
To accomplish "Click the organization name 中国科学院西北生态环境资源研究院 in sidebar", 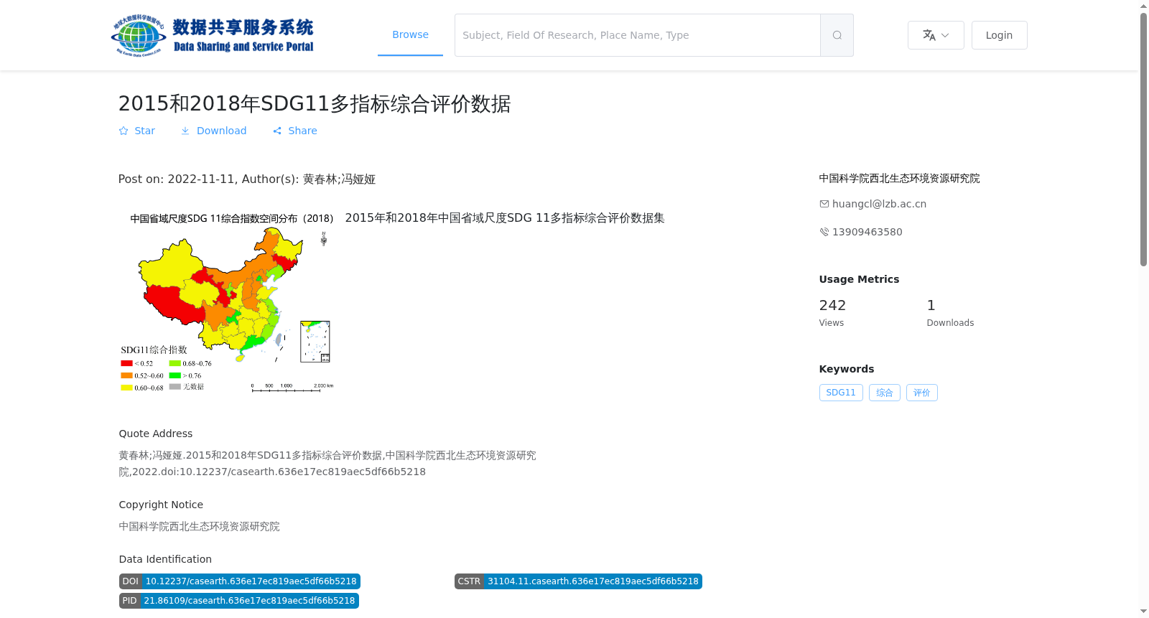I will coord(899,178).
